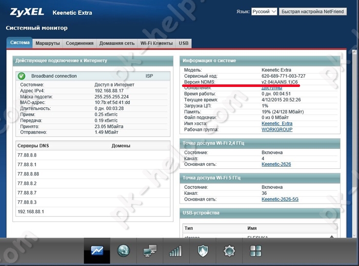Click the Доступны updates link
The image size is (359, 266).
point(272,88)
